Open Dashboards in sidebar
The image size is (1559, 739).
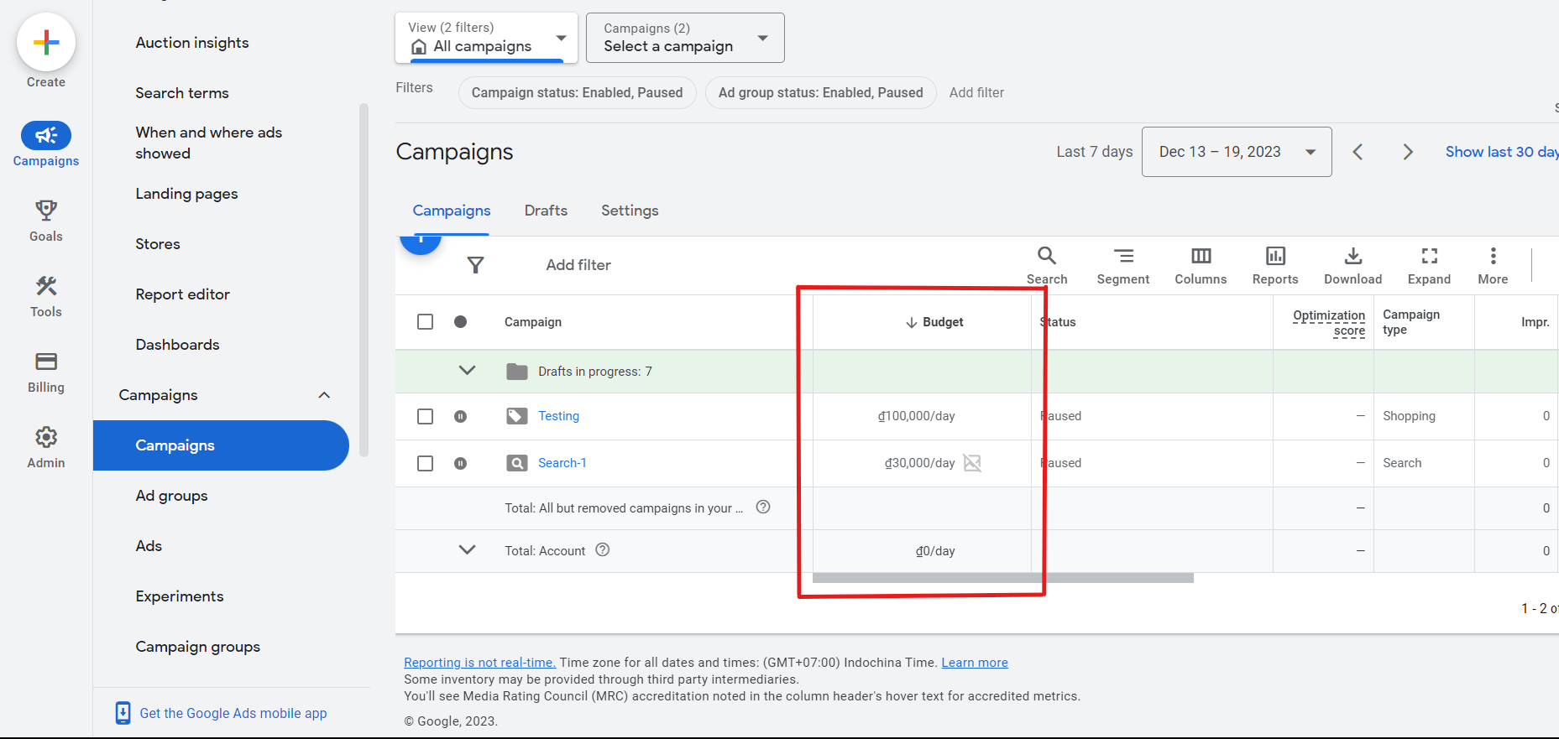[177, 345]
